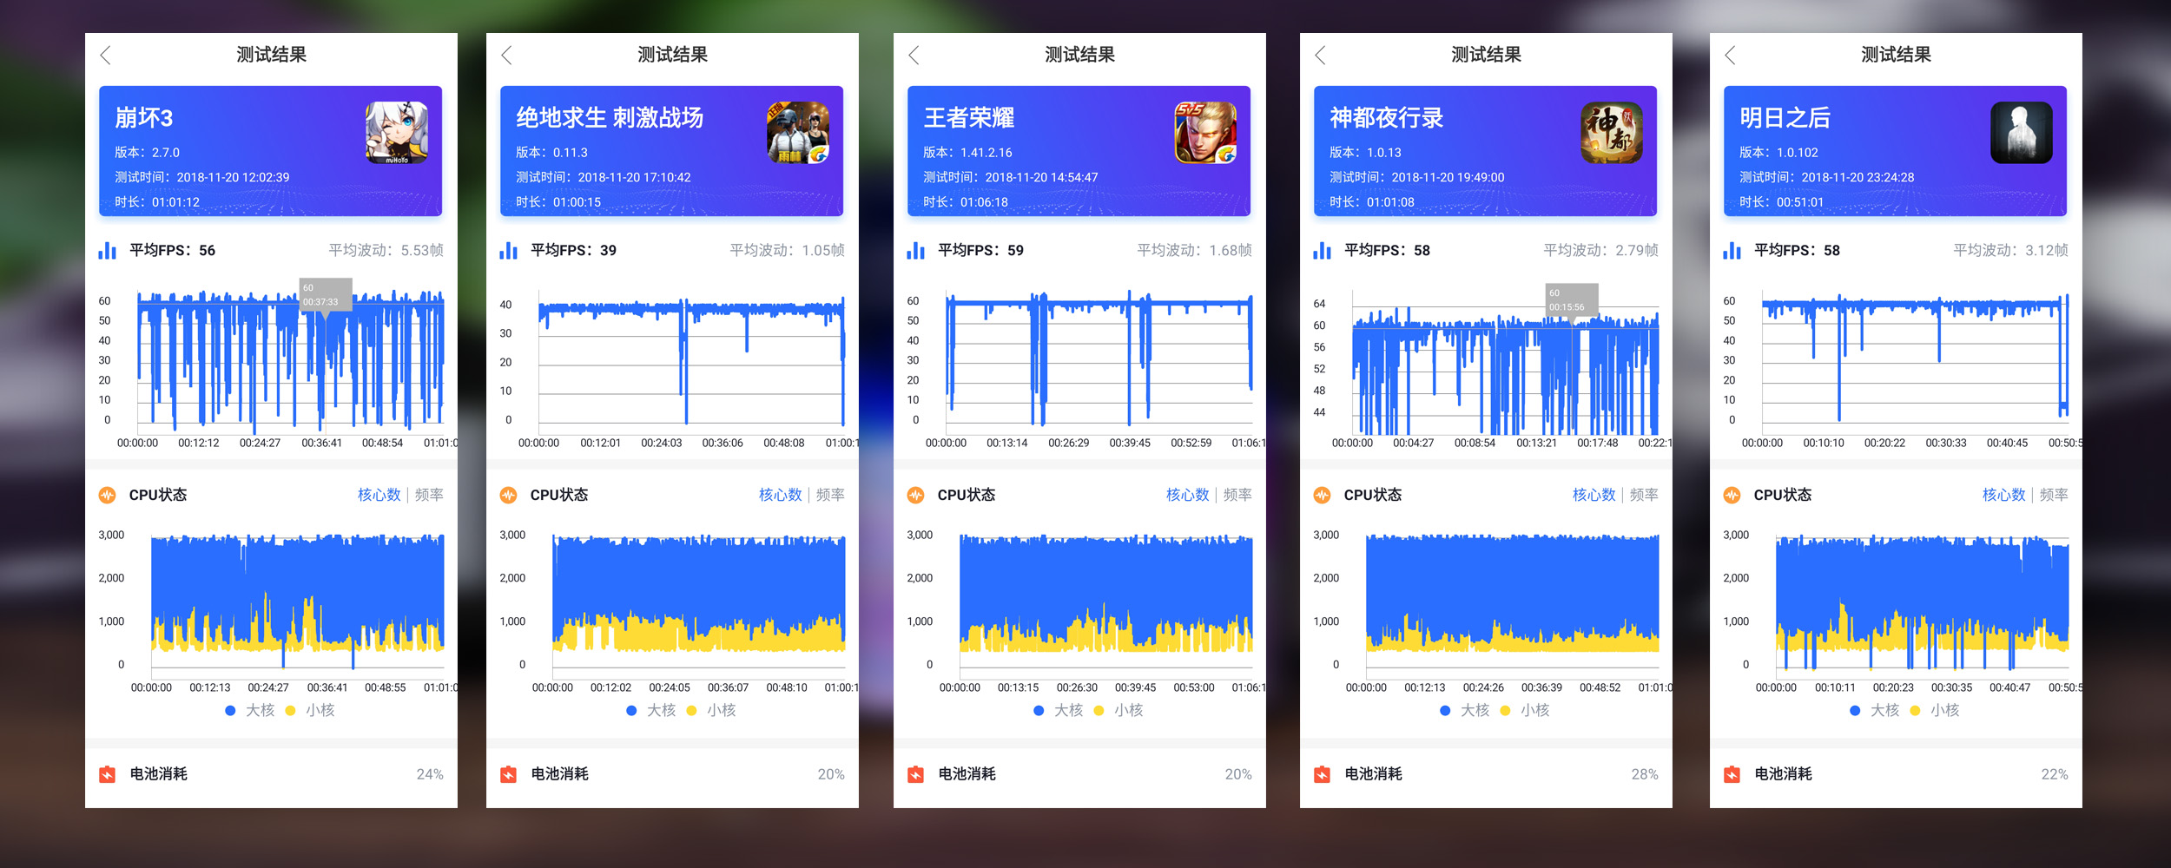
Task: Tap the red battery icon beside 电池消耗 on 刺激战场 screen
Action: click(x=508, y=773)
